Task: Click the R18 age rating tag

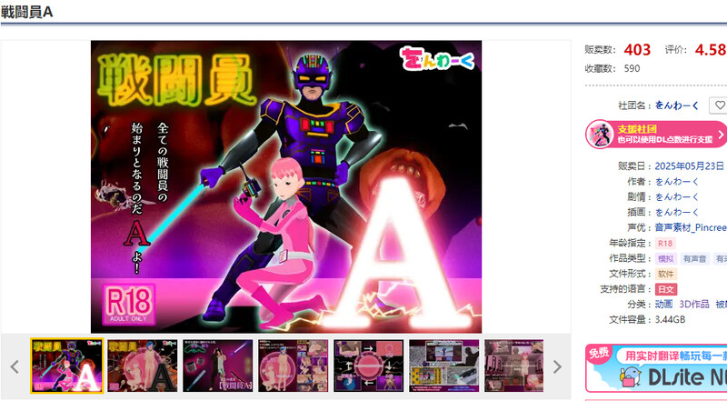Action: 665,243
